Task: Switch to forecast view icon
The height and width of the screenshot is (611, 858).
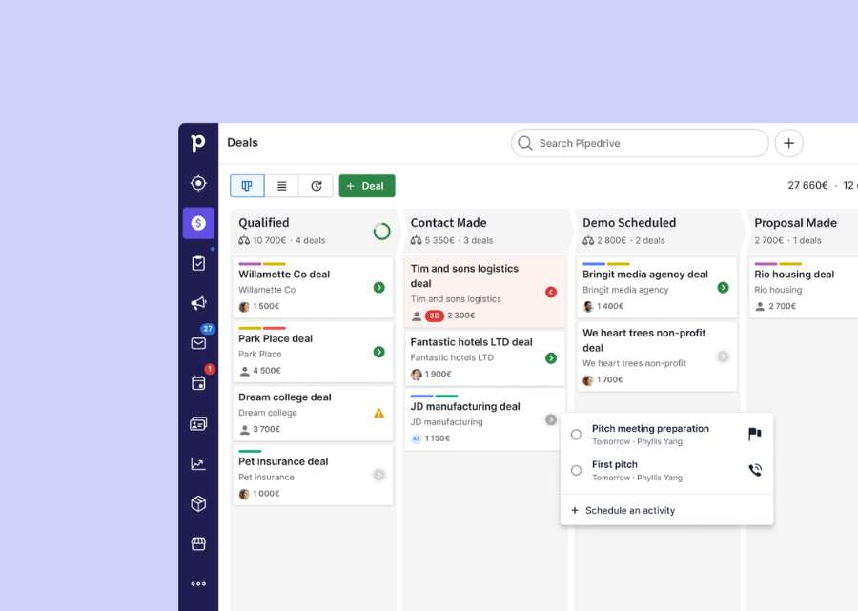Action: 316,186
